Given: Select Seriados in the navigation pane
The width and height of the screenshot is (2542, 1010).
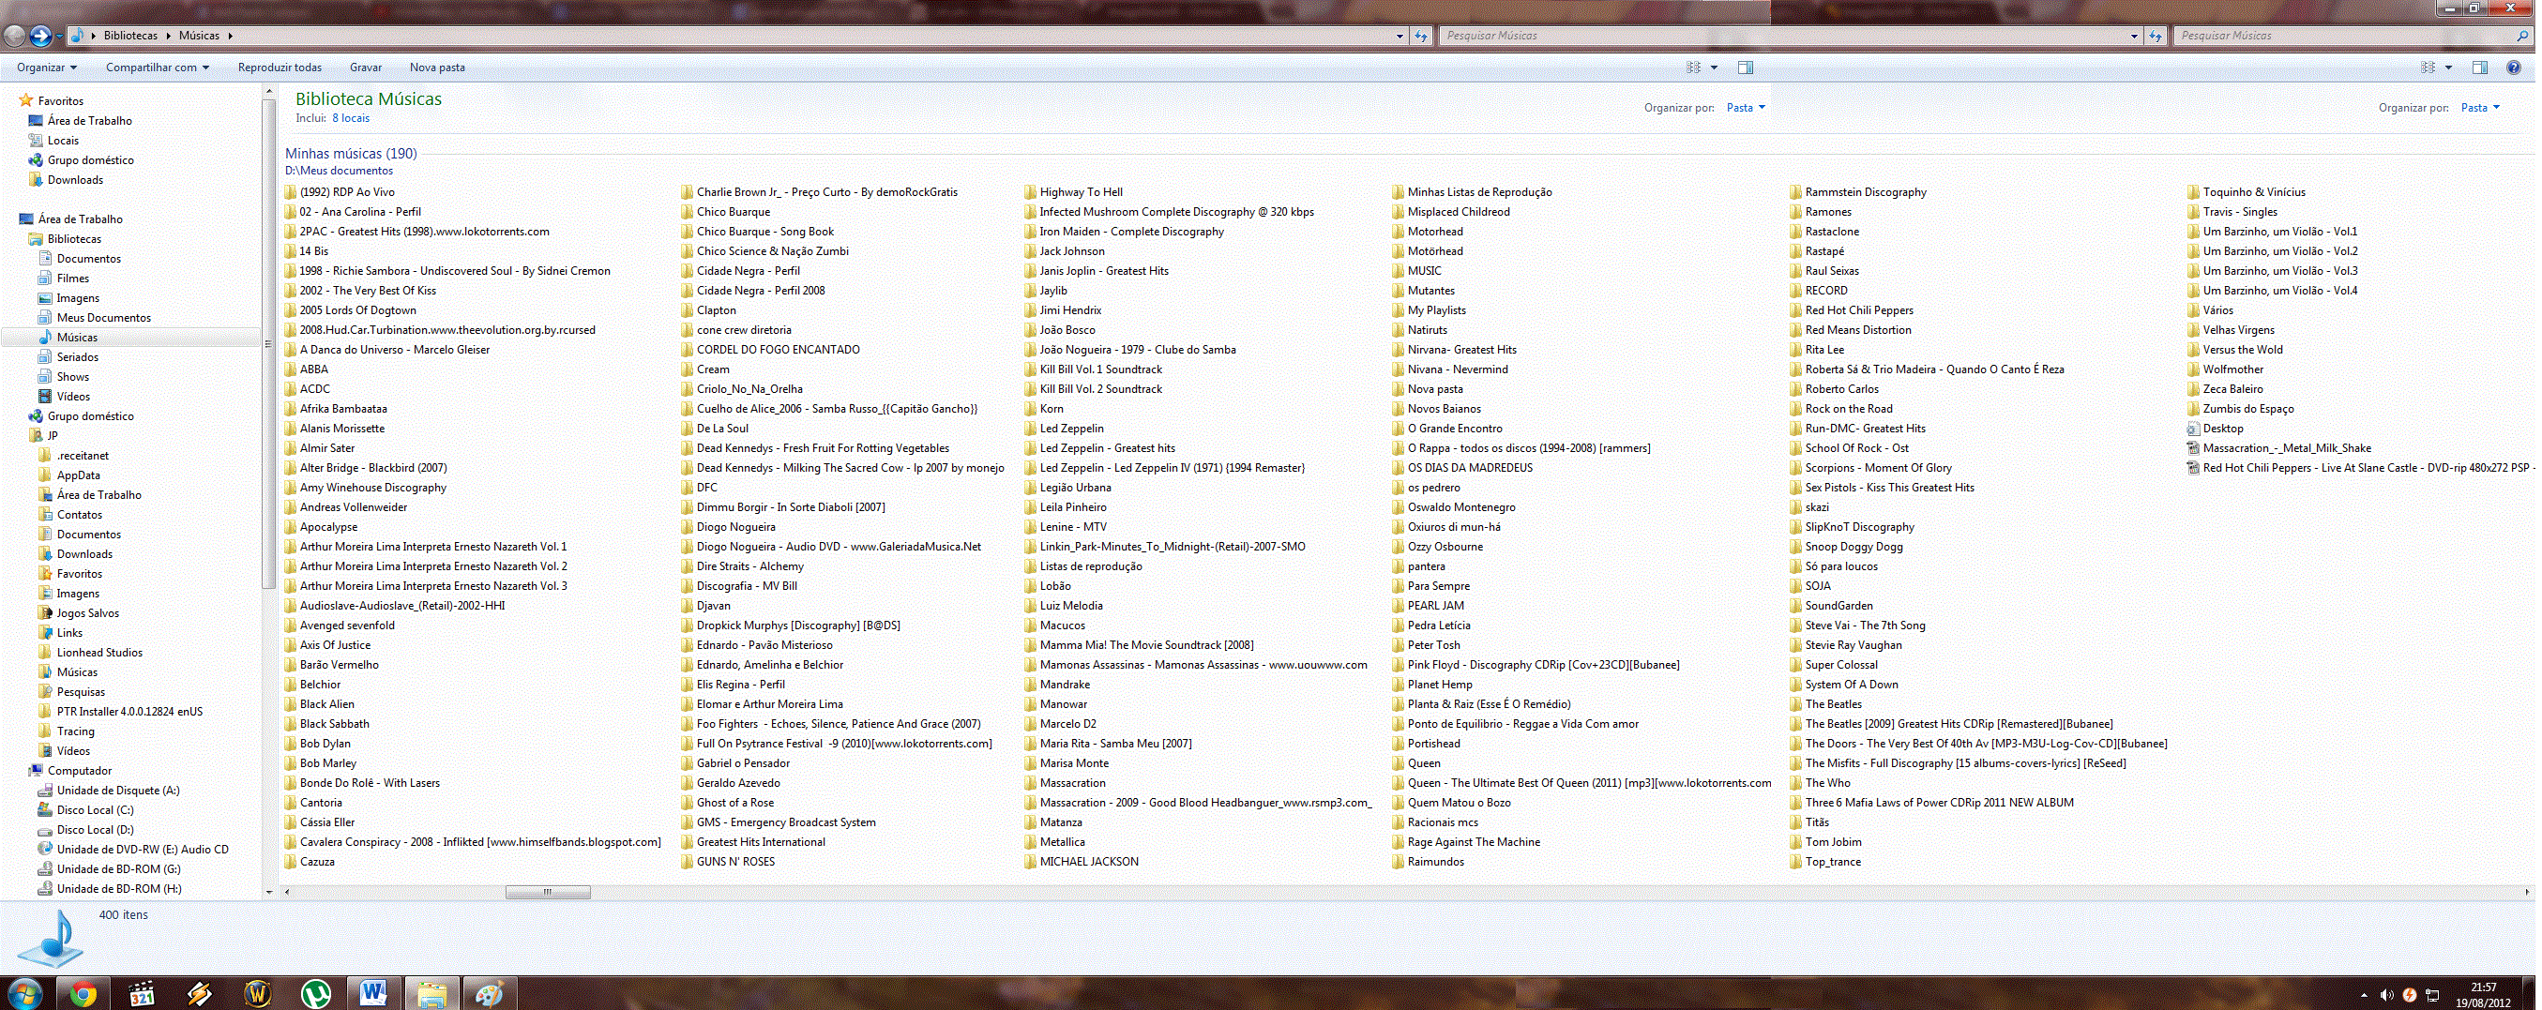Looking at the screenshot, I should (x=77, y=357).
